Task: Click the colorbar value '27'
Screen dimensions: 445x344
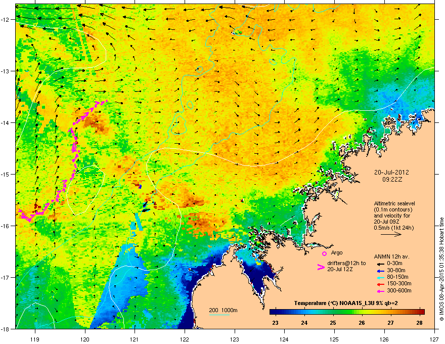Action: click(391, 323)
